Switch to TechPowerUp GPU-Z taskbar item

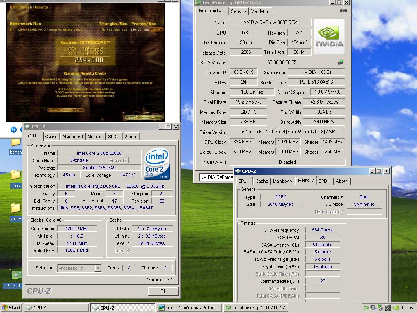(255, 308)
